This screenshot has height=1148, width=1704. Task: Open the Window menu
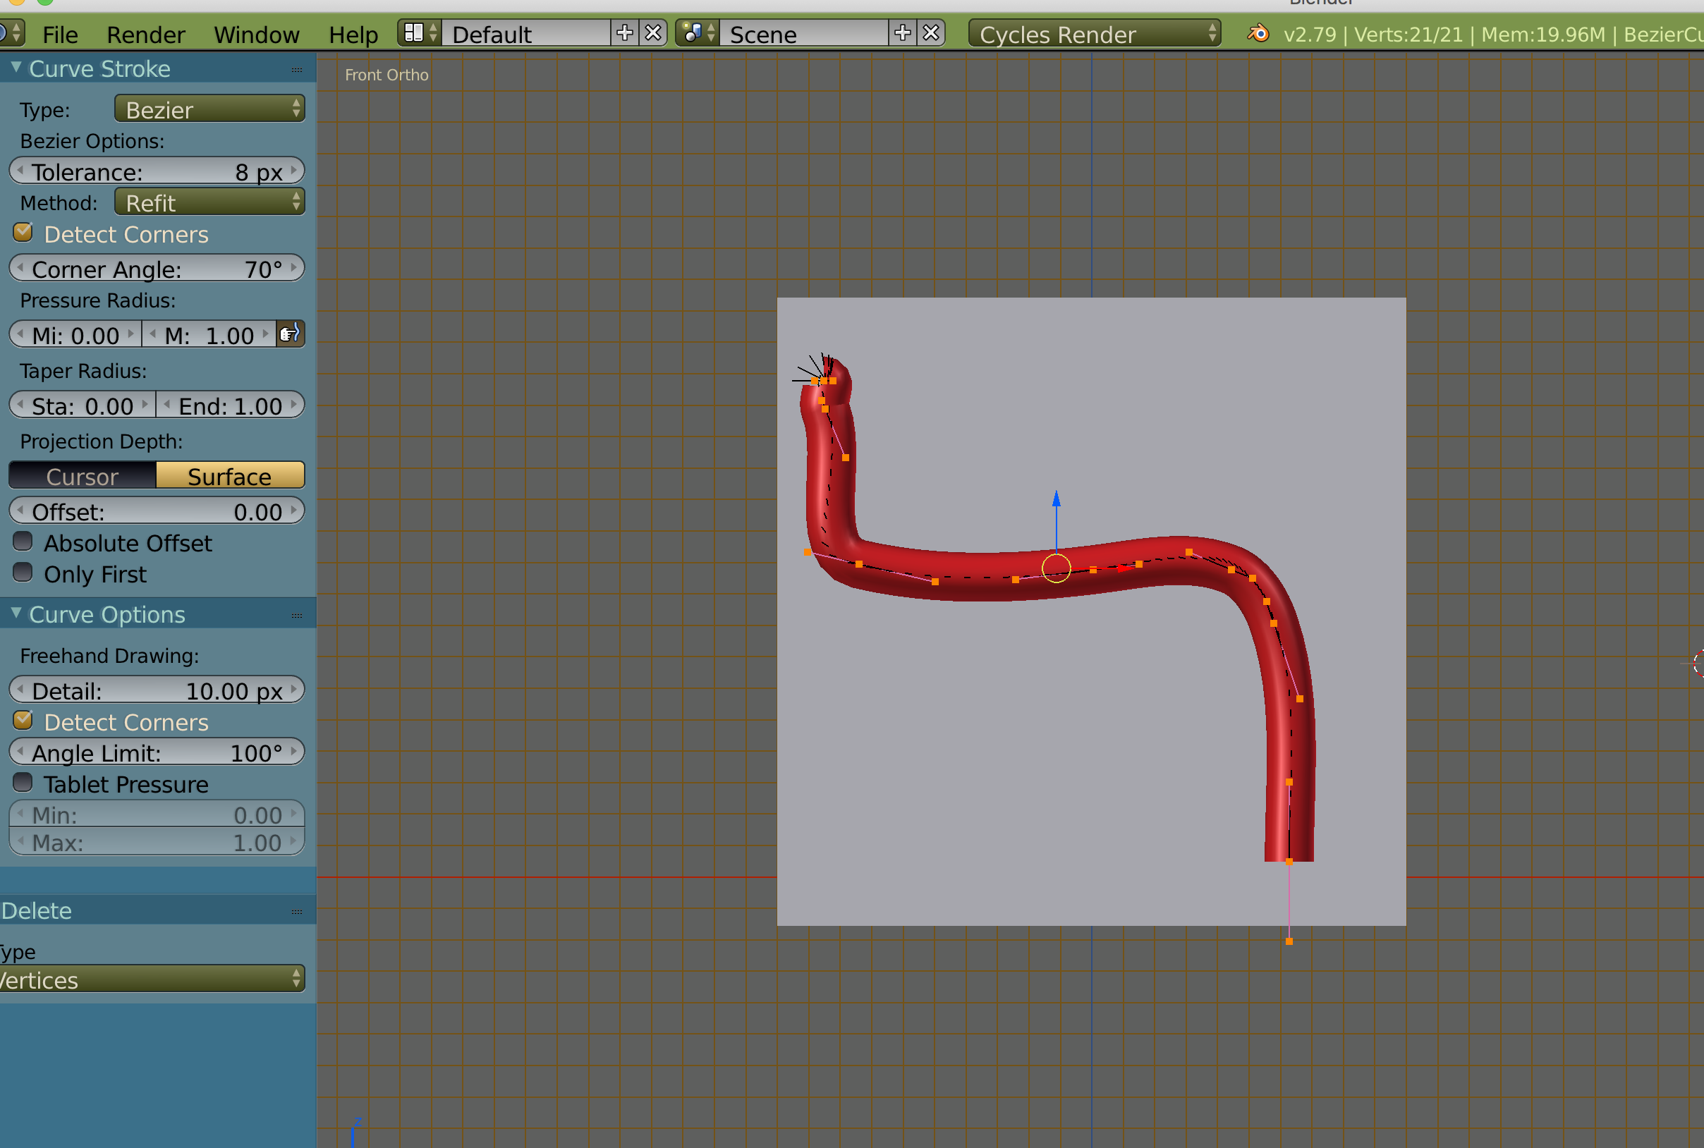[256, 35]
